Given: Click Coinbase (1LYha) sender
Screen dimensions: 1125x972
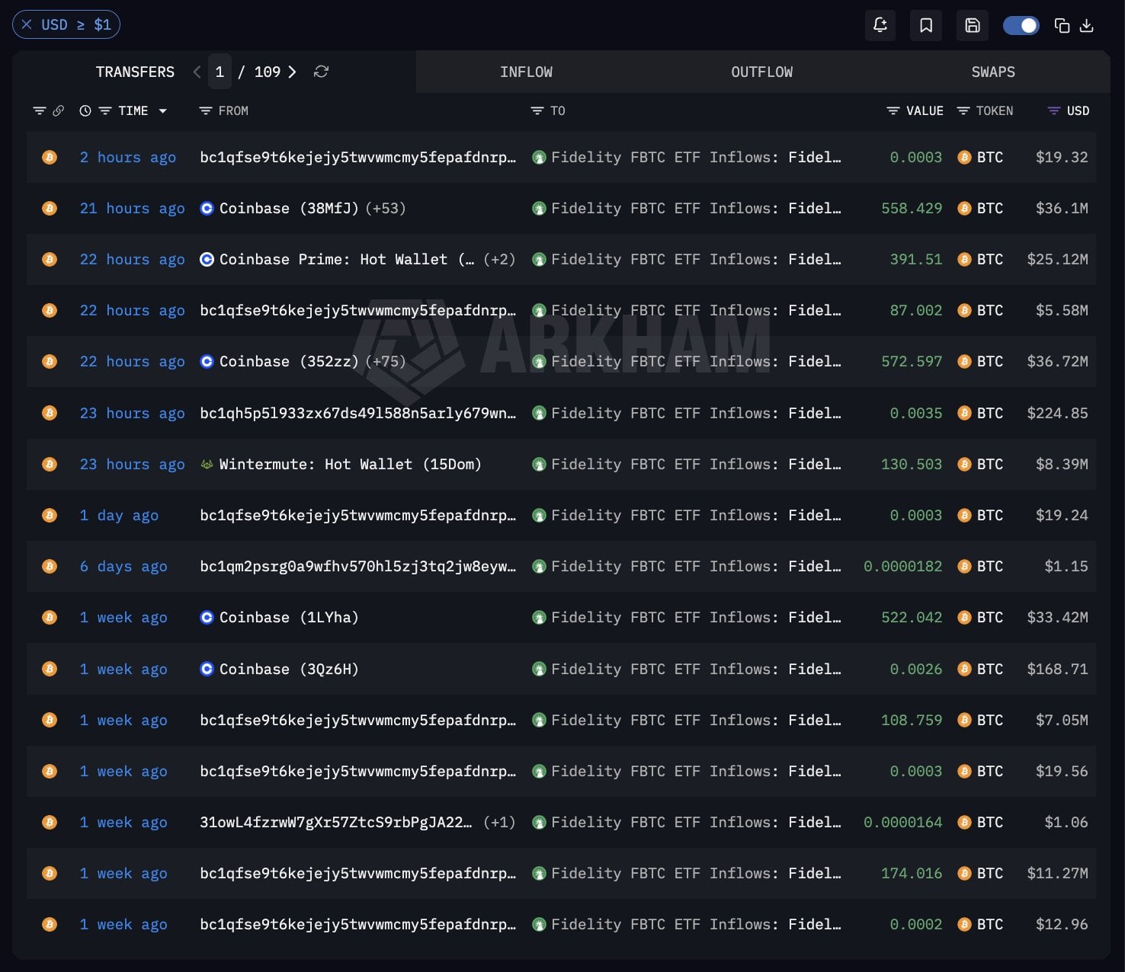Looking at the screenshot, I should tap(289, 617).
